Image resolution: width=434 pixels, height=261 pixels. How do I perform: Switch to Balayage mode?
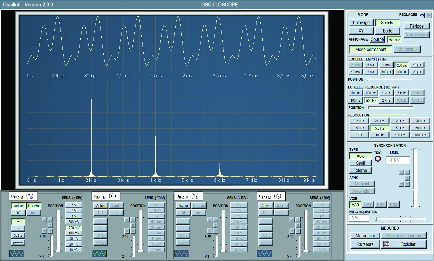[x=361, y=23]
